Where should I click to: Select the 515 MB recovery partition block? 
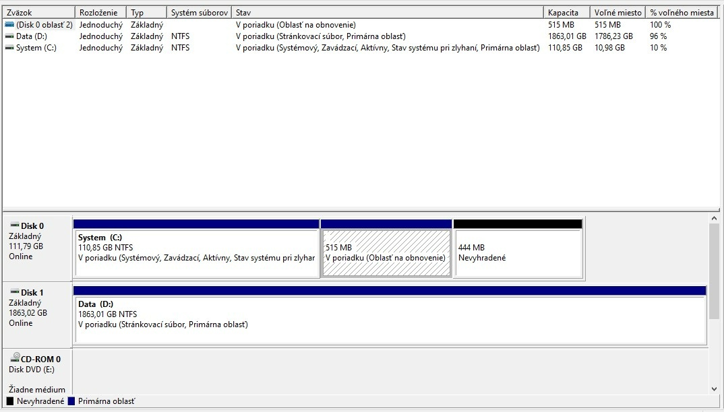click(386, 249)
